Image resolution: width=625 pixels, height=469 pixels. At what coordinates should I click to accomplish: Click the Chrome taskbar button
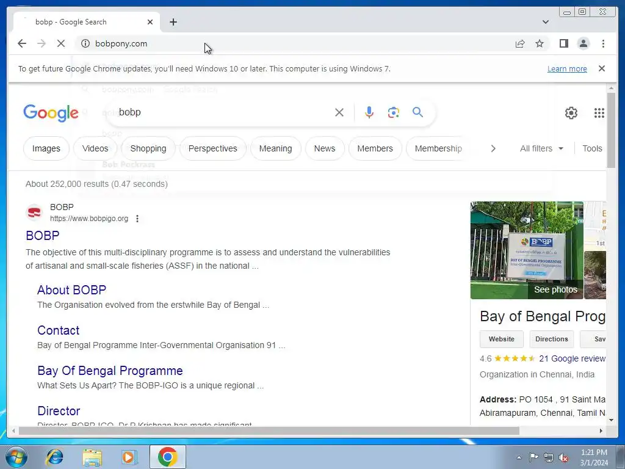167,457
